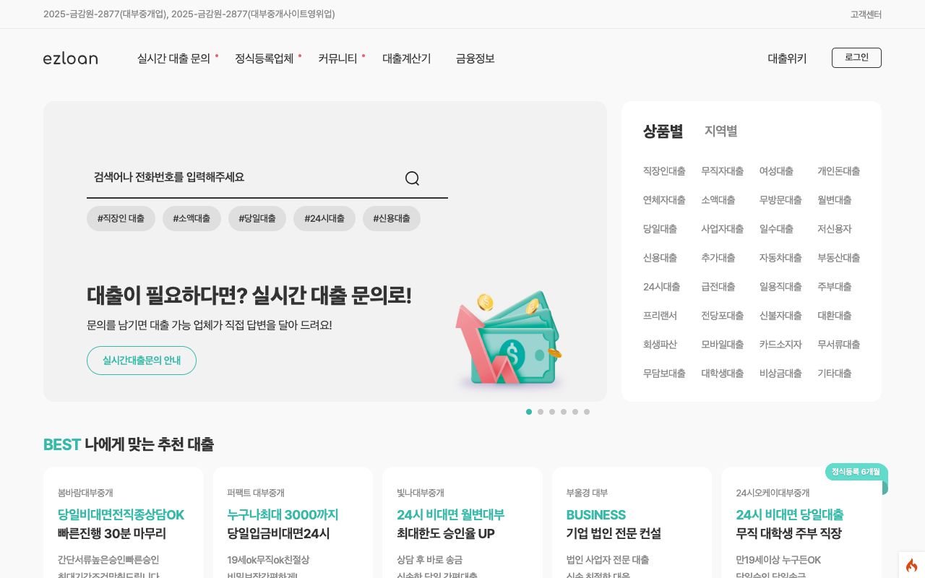The image size is (925, 578).
Task: Click the ezloan logo
Action: pyautogui.click(x=70, y=59)
